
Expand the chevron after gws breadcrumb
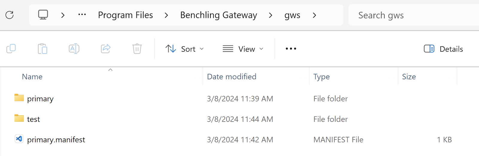pos(314,15)
